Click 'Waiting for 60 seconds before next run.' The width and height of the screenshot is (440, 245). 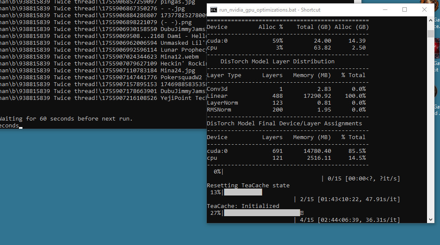66,118
